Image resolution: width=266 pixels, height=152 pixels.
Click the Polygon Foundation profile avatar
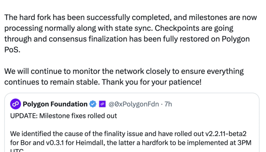click(15, 104)
